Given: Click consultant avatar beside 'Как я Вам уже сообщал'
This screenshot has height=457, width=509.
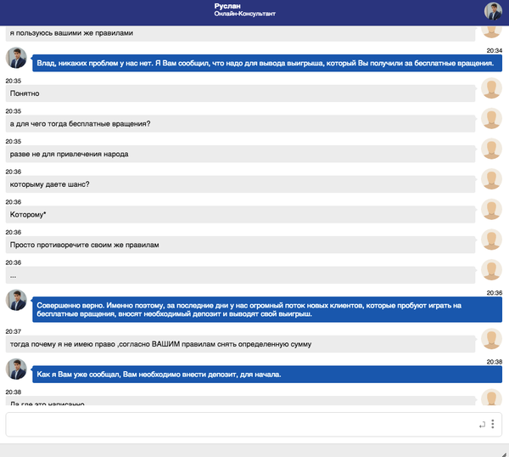Looking at the screenshot, I should 16,369.
